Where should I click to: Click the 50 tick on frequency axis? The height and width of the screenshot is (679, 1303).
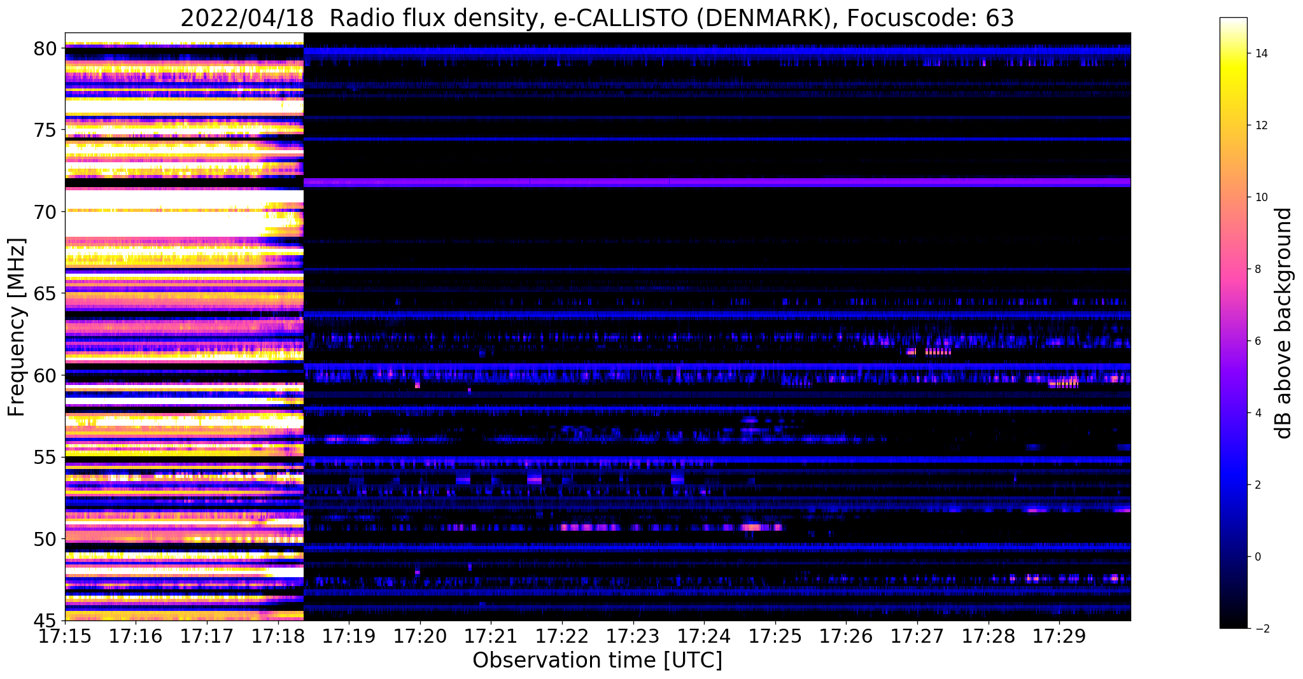click(45, 539)
